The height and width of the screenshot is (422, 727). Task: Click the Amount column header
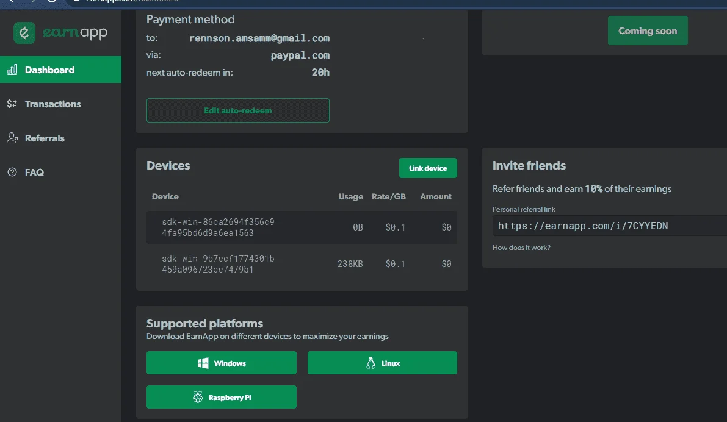436,196
